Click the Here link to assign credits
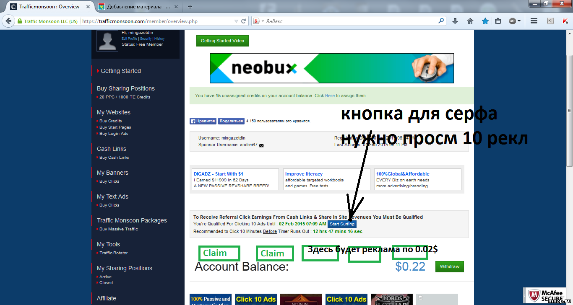 pyautogui.click(x=330, y=96)
